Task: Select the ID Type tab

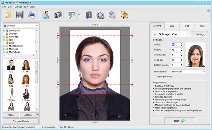Action: tap(157, 26)
